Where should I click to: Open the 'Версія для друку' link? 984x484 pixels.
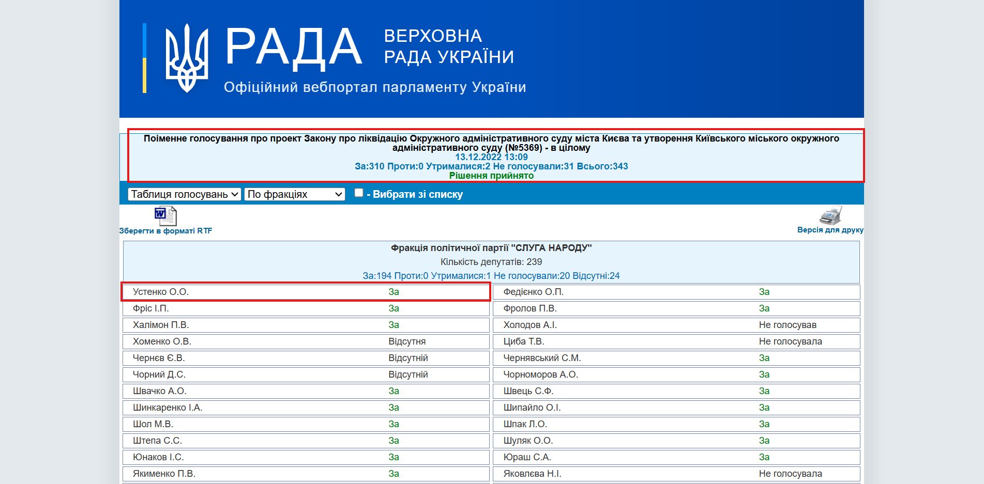tap(830, 230)
